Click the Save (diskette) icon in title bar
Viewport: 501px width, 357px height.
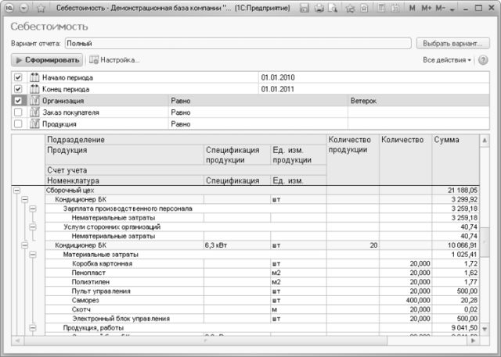click(305, 9)
